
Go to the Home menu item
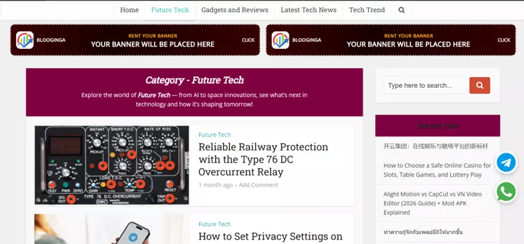pos(129,10)
